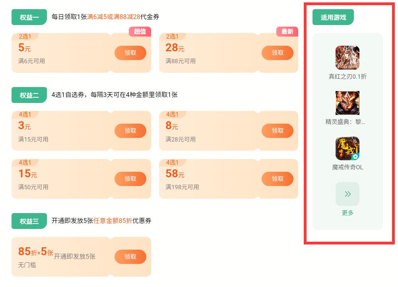Open the 魔戒传奇OL game icon
398x287 pixels.
(347, 148)
